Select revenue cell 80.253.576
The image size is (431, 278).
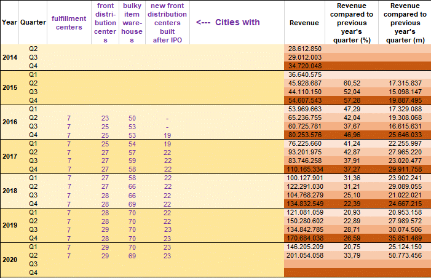click(304, 135)
